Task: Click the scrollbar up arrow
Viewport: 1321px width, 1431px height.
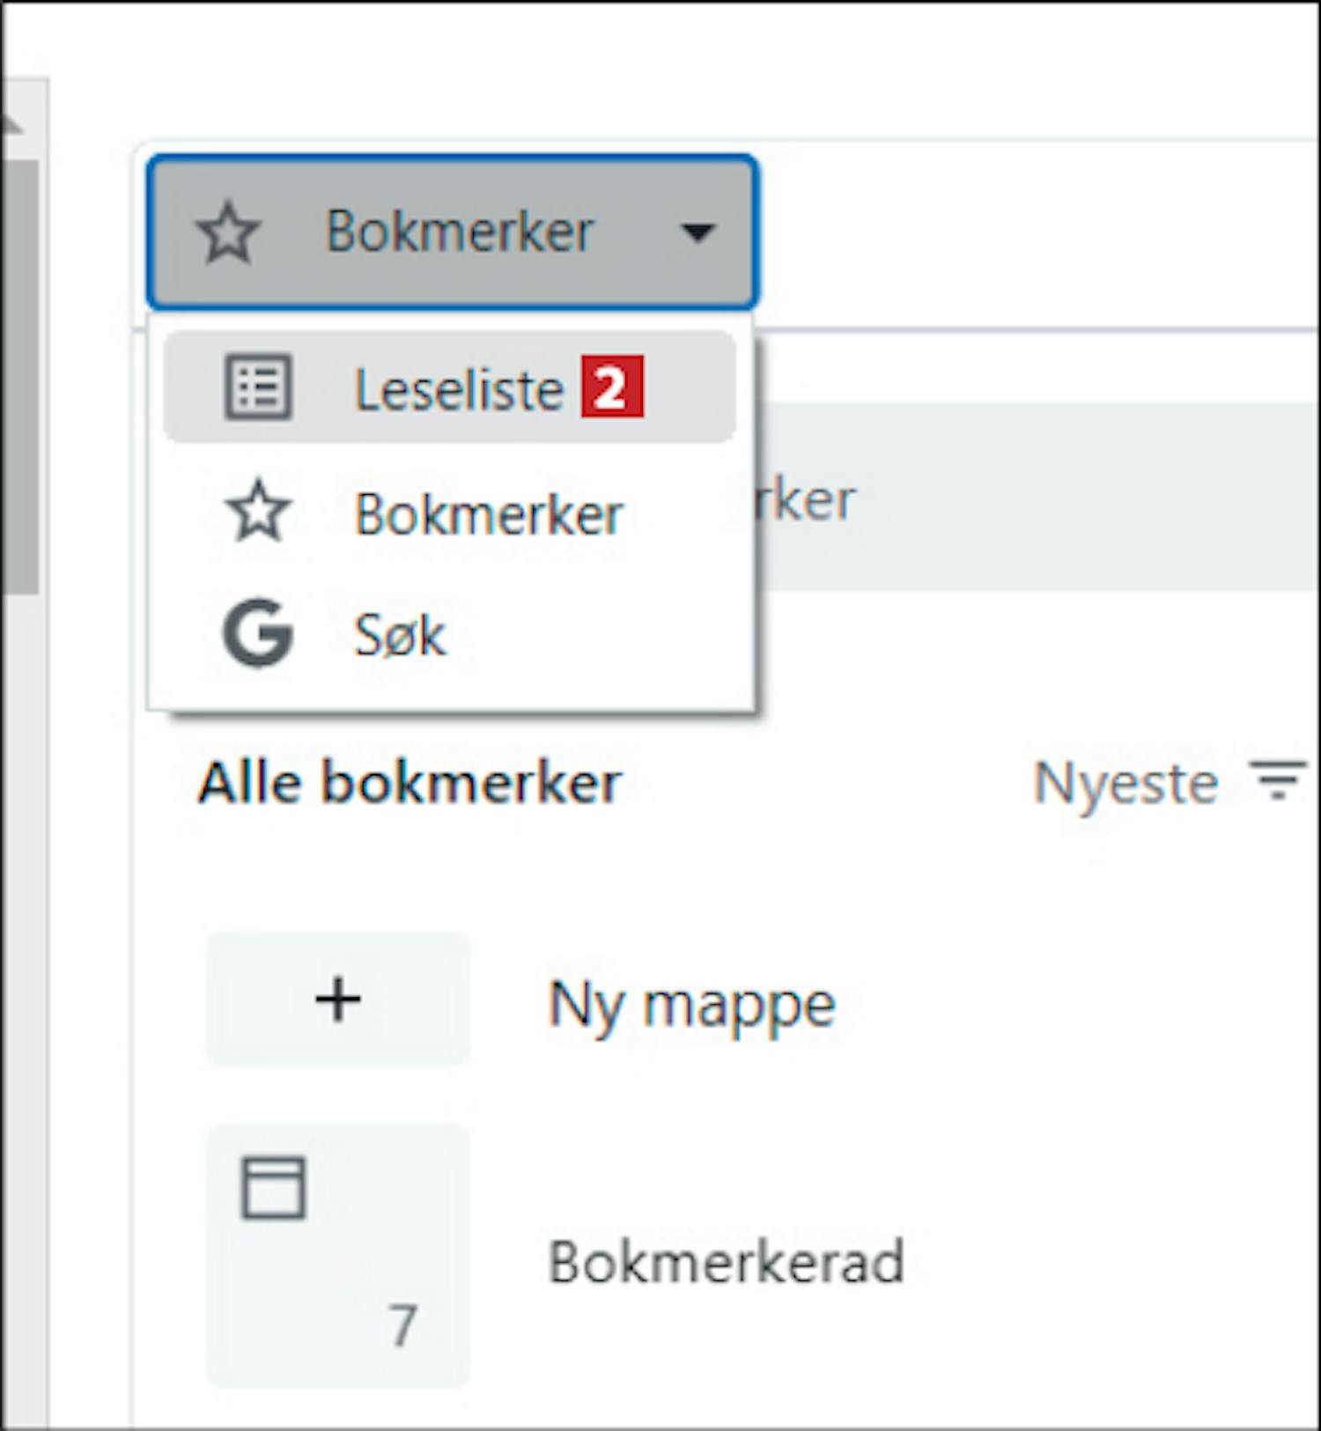Action: [x=12, y=126]
